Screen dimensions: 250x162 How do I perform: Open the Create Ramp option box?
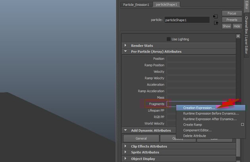click(242, 125)
